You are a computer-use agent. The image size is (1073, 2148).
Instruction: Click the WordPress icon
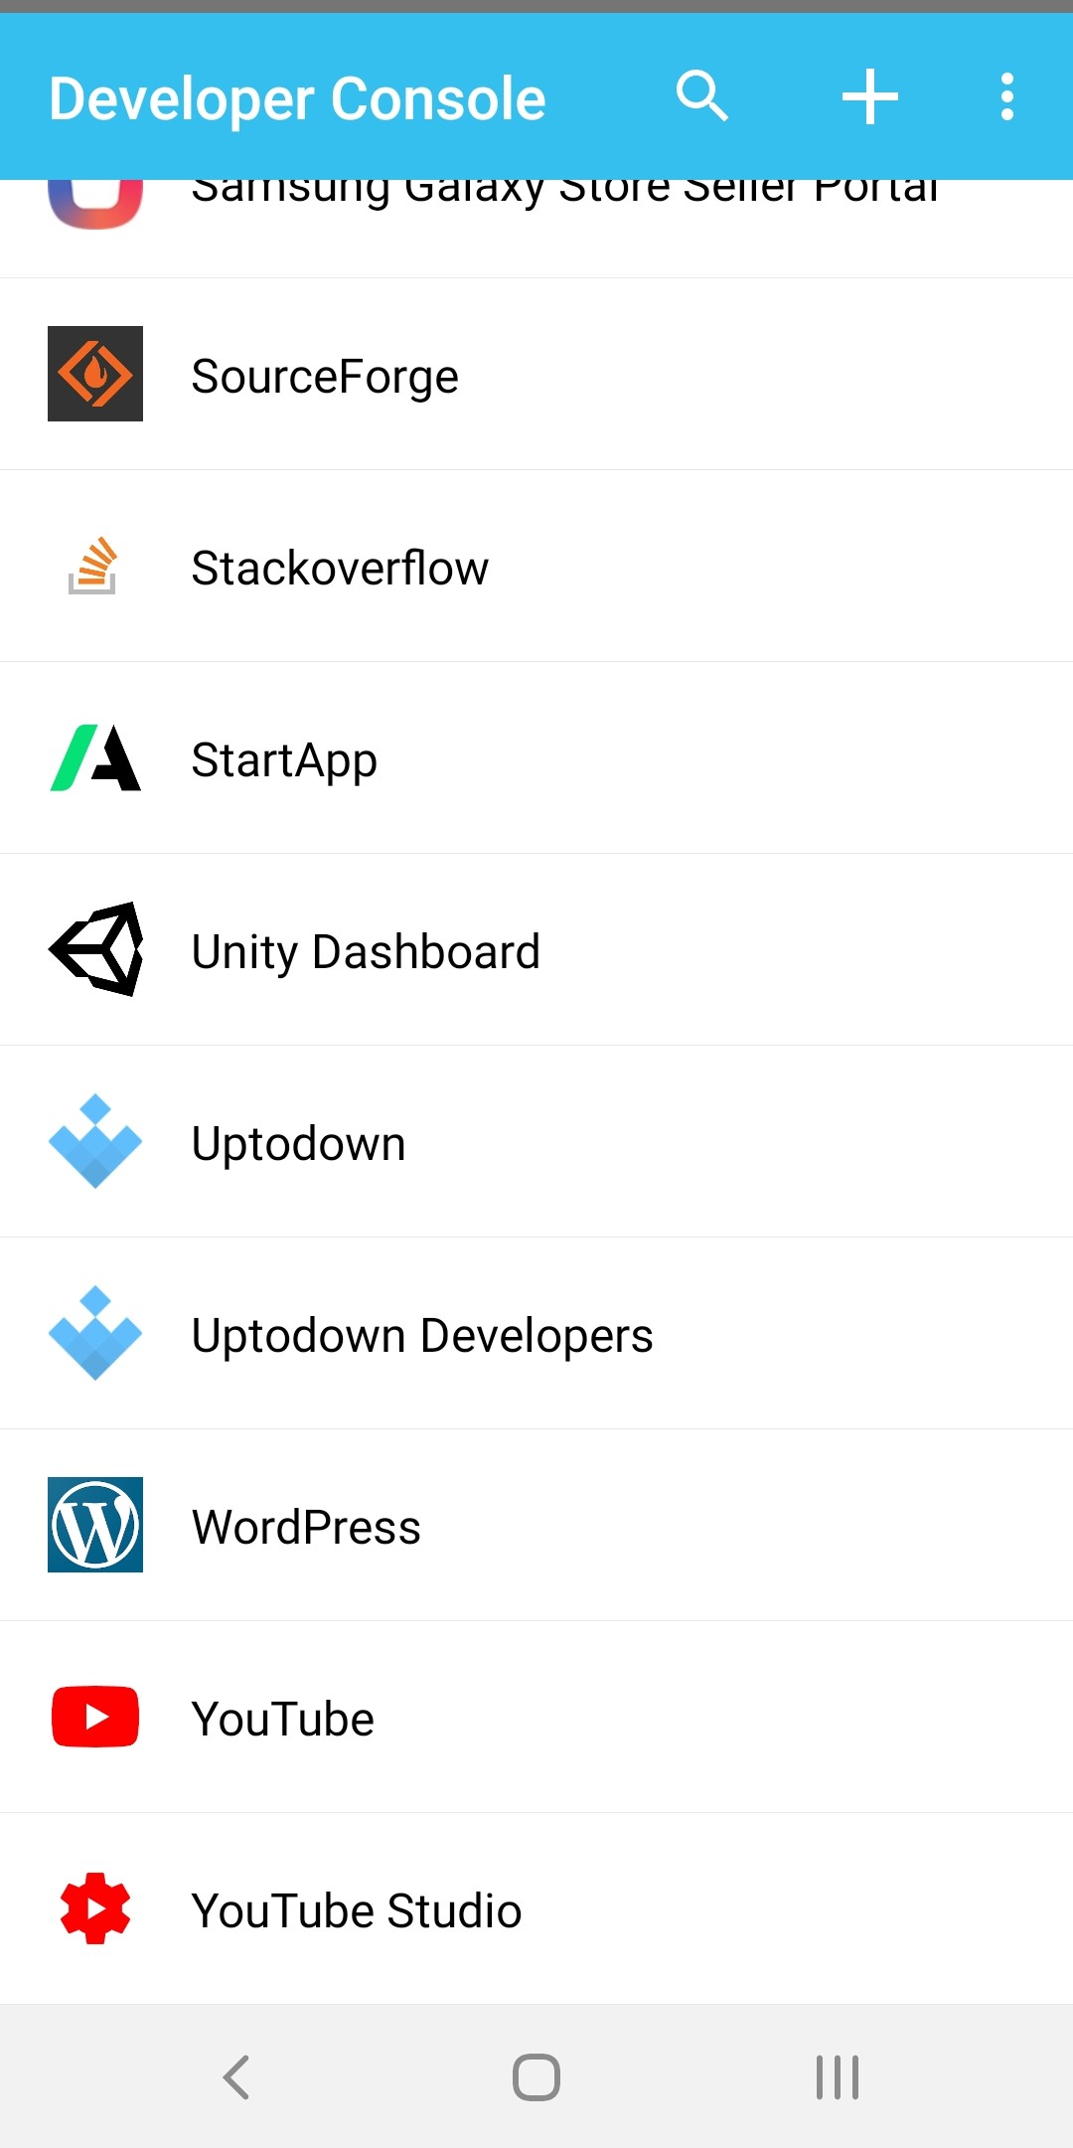(x=95, y=1526)
